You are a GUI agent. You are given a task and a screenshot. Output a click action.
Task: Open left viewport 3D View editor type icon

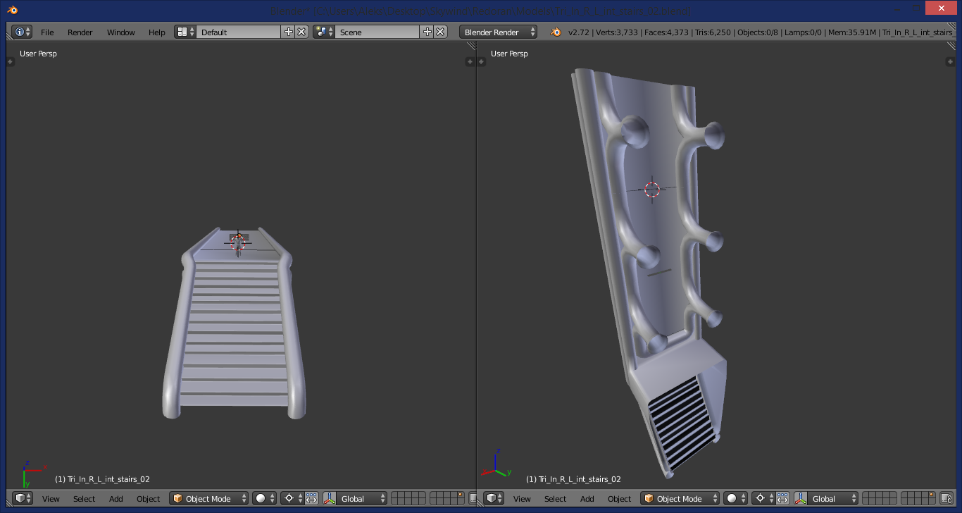[x=23, y=498]
